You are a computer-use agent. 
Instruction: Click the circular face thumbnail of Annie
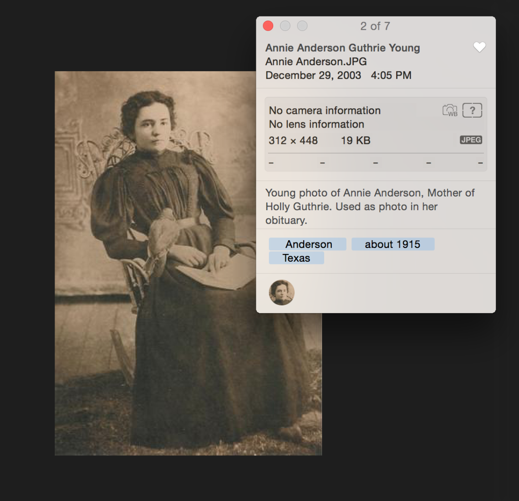tap(282, 293)
